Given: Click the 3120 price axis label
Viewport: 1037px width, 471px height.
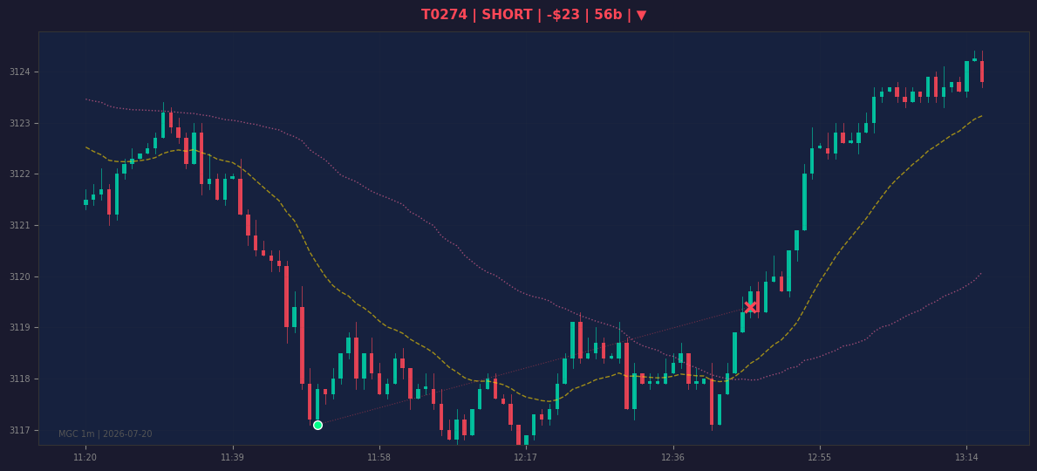Looking at the screenshot, I should tap(19, 276).
